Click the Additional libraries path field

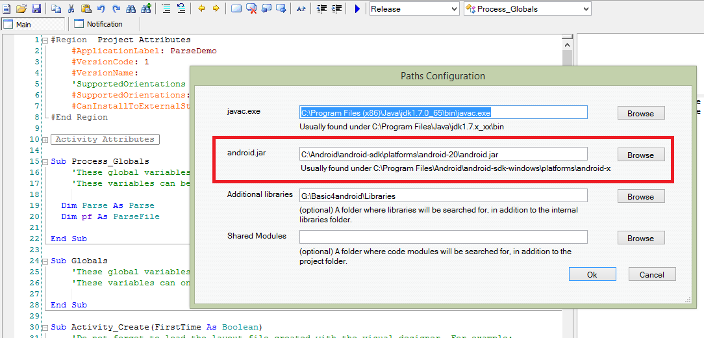443,196
